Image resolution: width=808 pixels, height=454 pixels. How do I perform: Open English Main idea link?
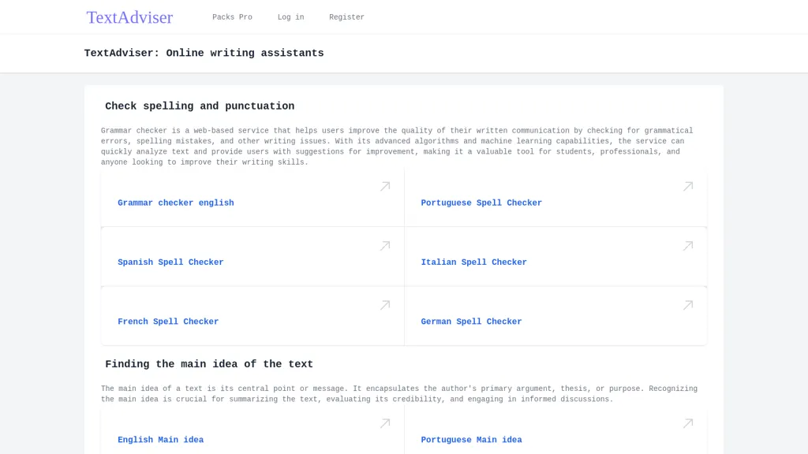tap(160, 440)
